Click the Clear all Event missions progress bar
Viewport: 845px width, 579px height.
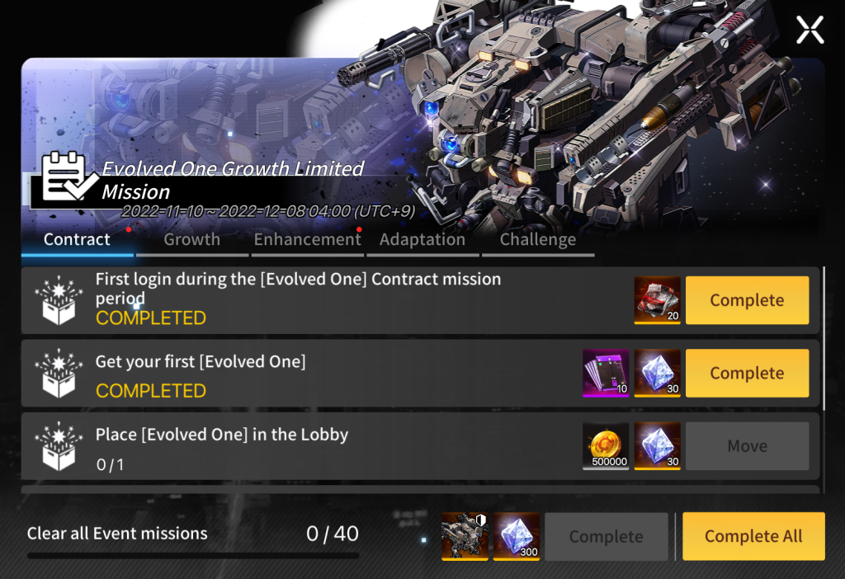(193, 555)
